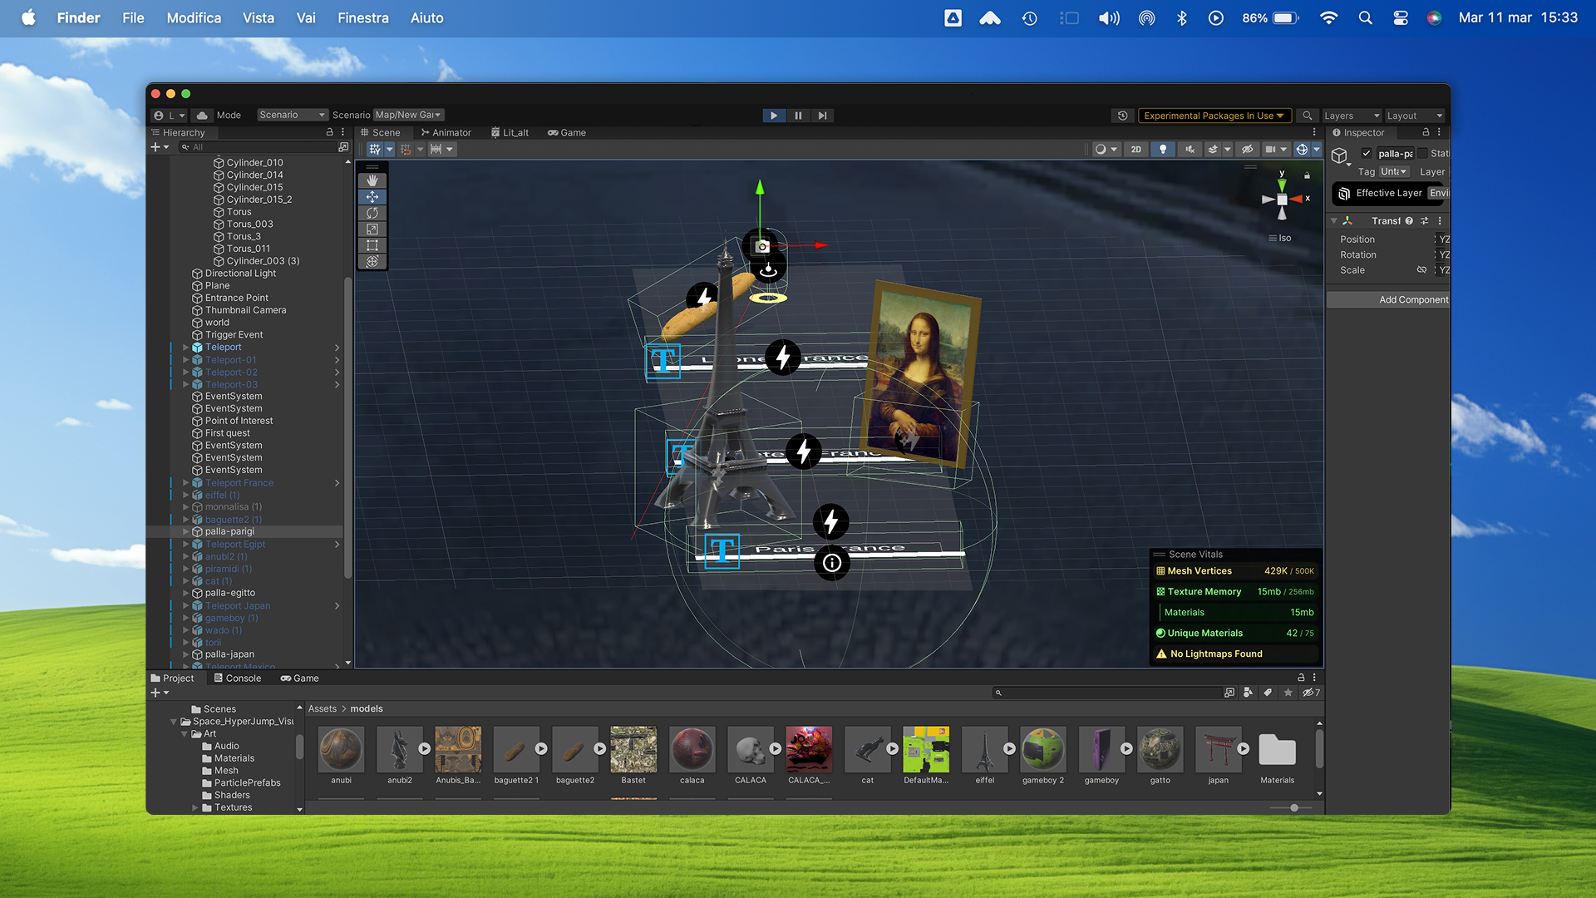Open the Finestra menu
Screen dimensions: 1596x898
pyautogui.click(x=362, y=17)
